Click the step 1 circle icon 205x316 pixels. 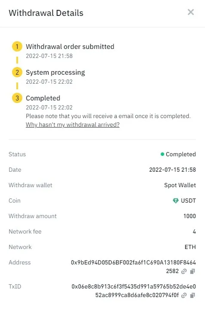tap(17, 46)
